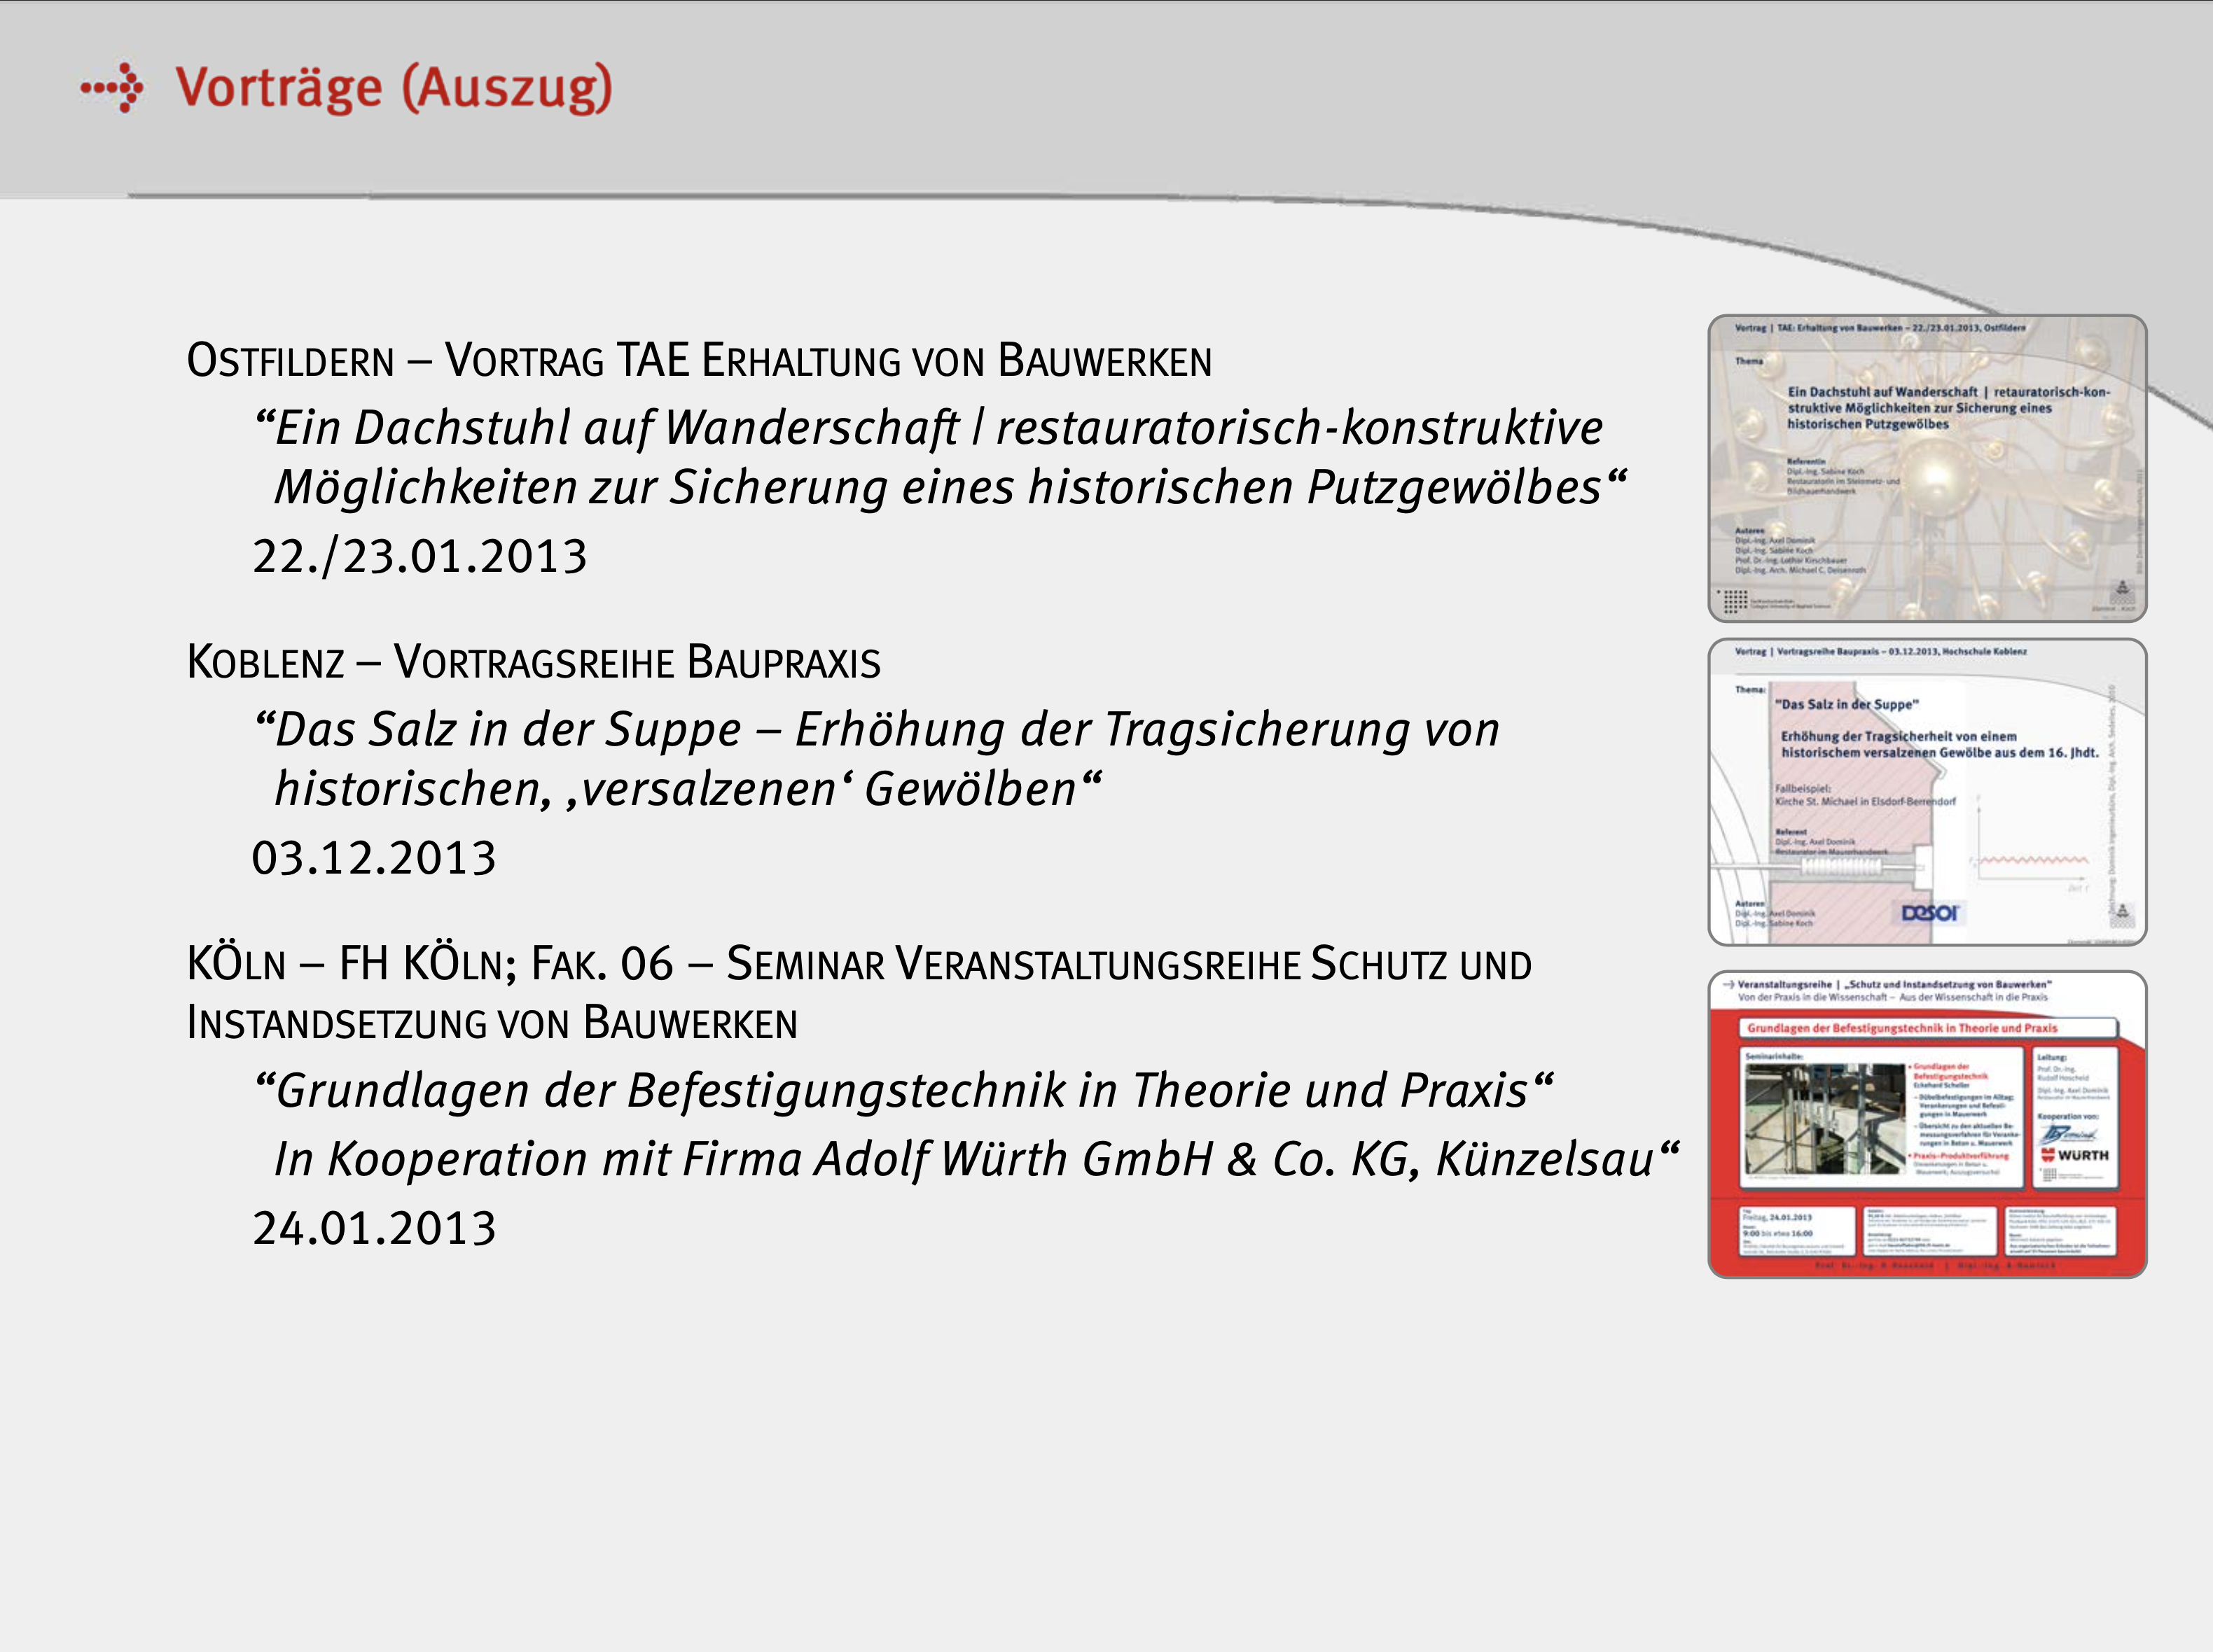Click the 'In Kooperation mit Firma Adolf Würth' line

point(976,1160)
